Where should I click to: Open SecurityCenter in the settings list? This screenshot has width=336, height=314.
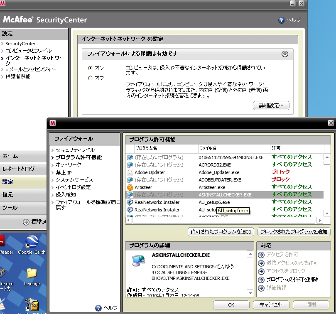point(20,44)
